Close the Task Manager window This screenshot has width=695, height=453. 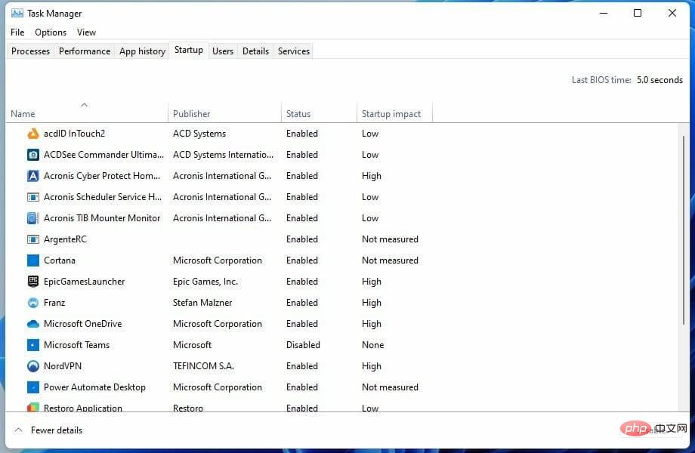(x=672, y=14)
